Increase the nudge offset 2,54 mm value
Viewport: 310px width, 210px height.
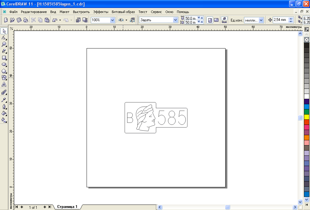coord(291,18)
